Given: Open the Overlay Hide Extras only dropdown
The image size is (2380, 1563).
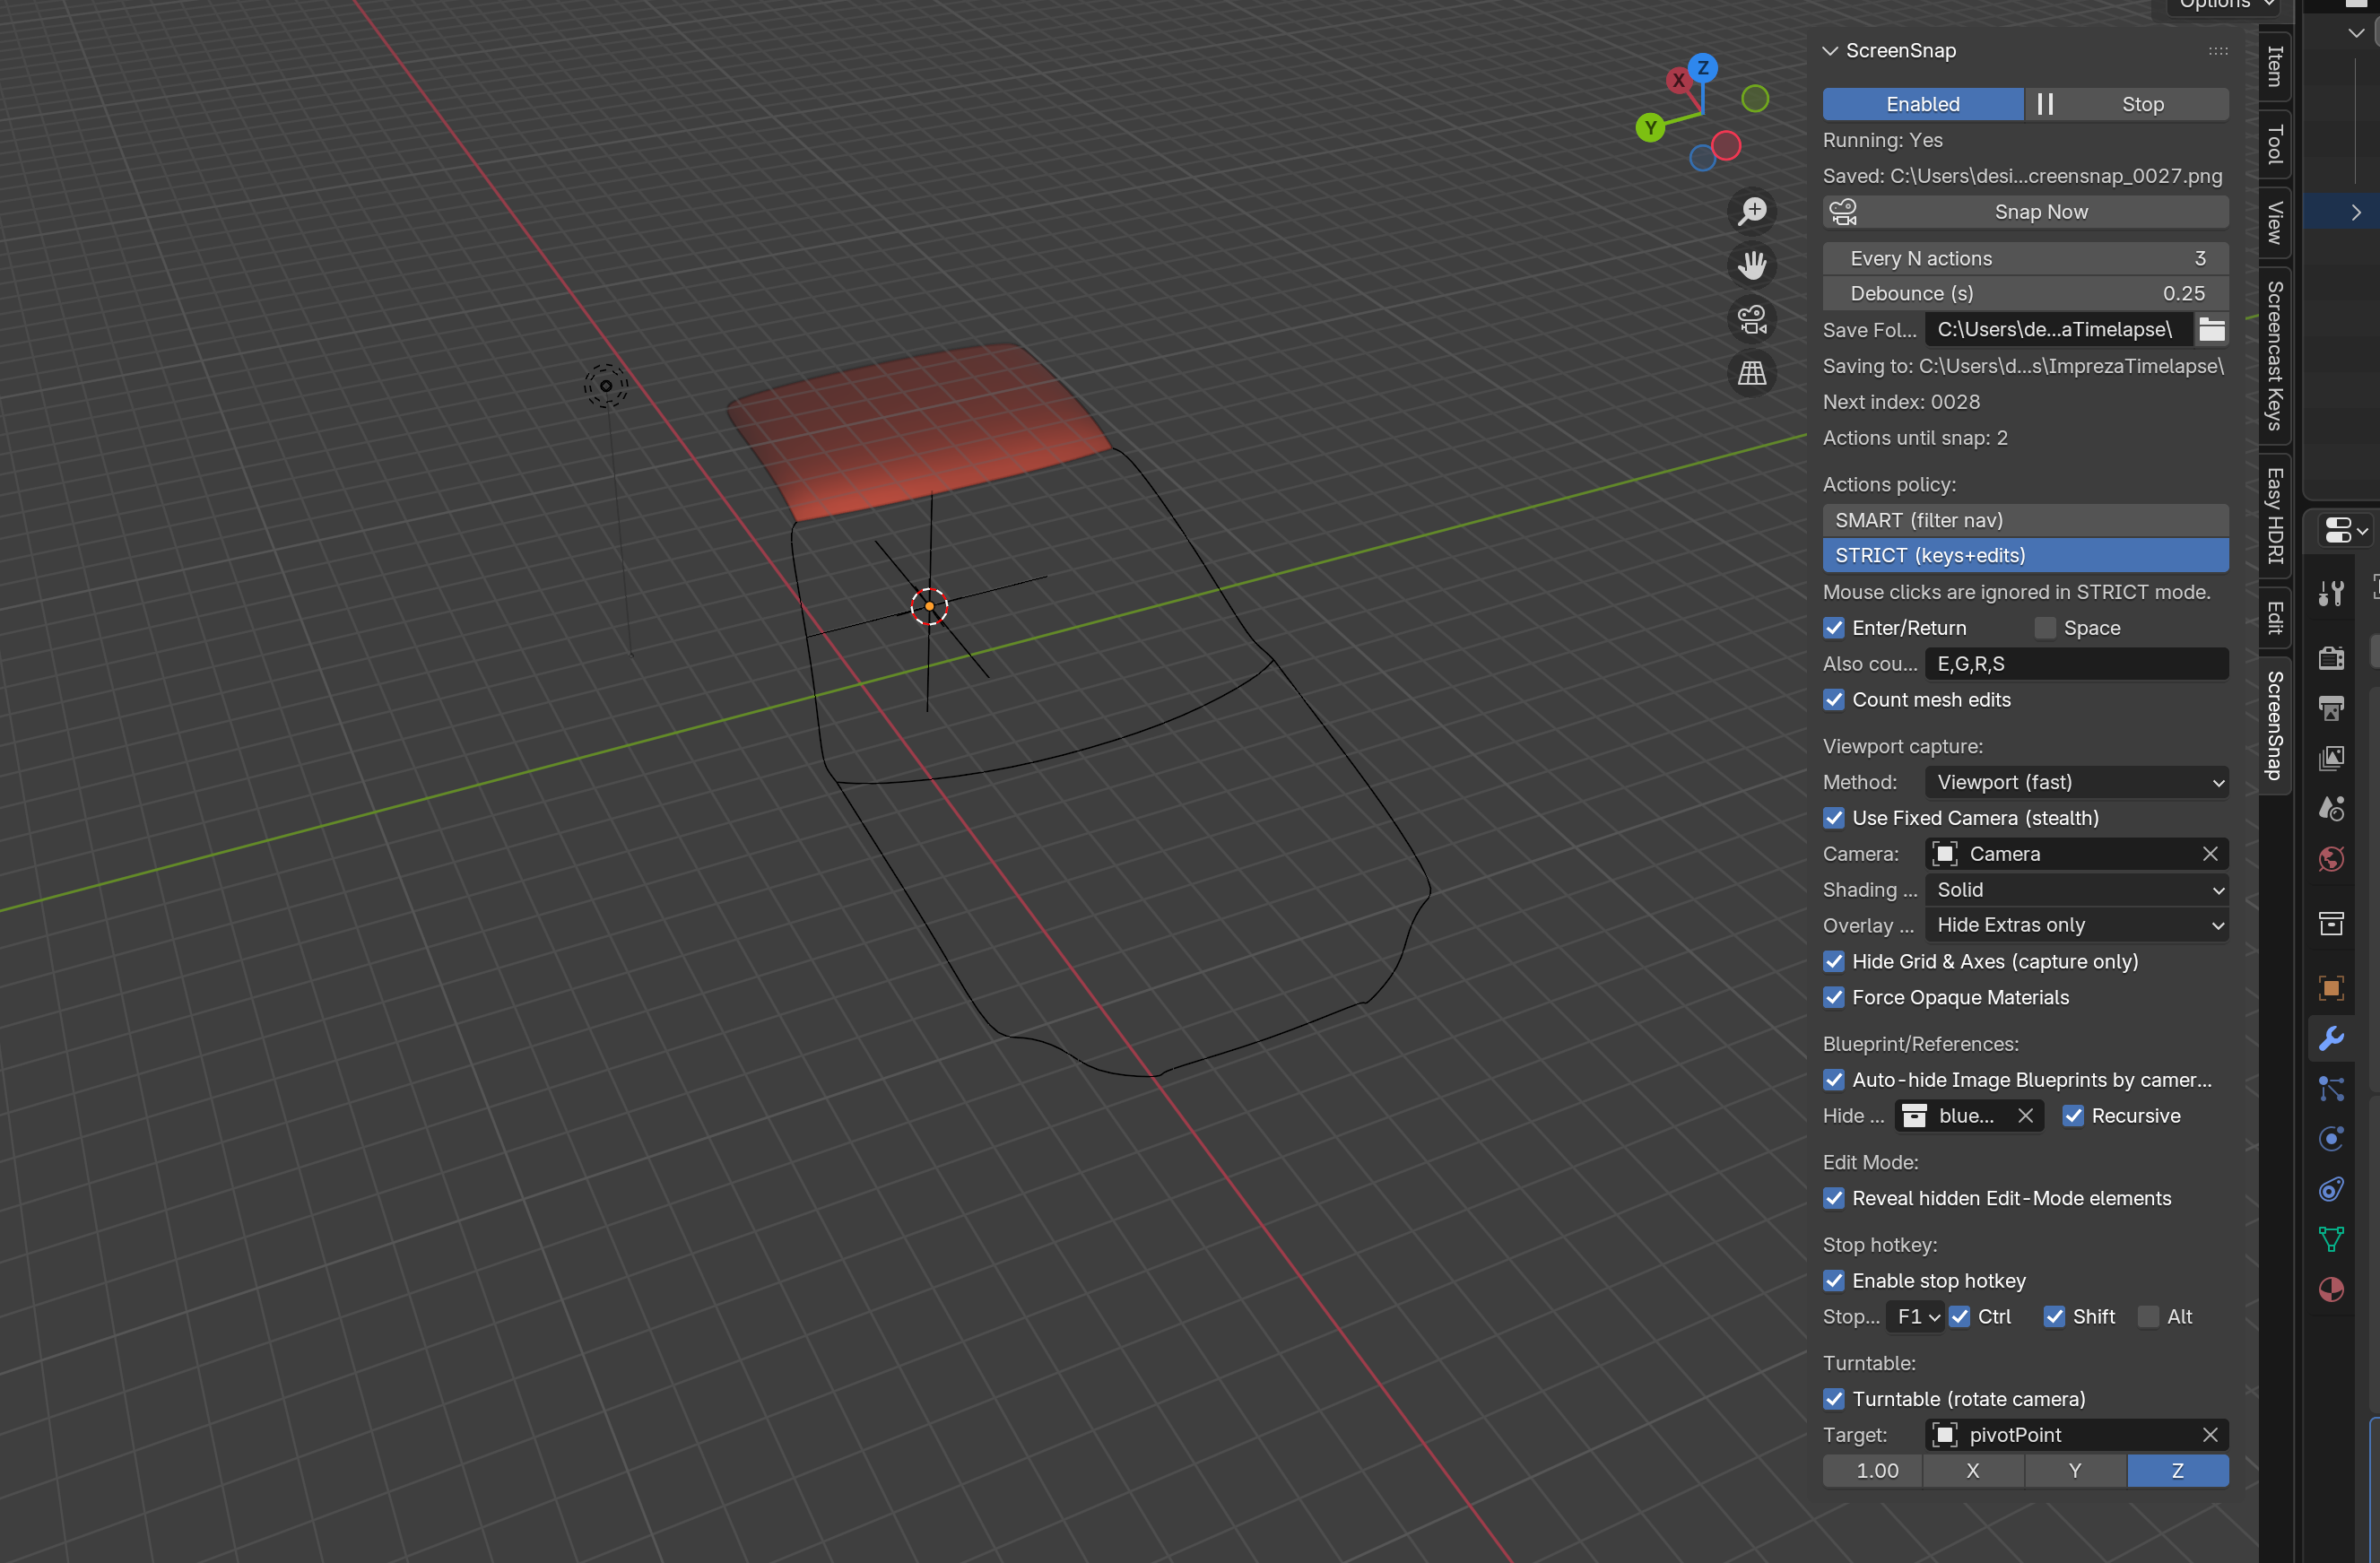Looking at the screenshot, I should coord(2076,925).
